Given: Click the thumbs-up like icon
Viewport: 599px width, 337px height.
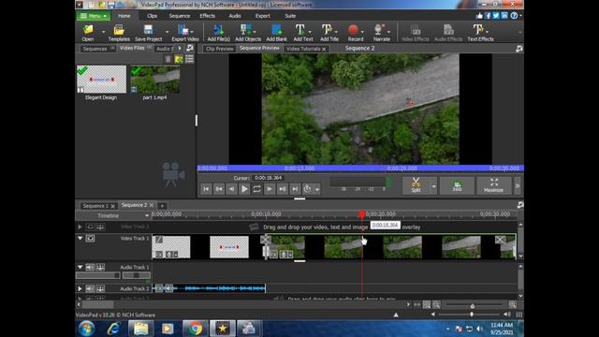Looking at the screenshot, I should point(479,15).
